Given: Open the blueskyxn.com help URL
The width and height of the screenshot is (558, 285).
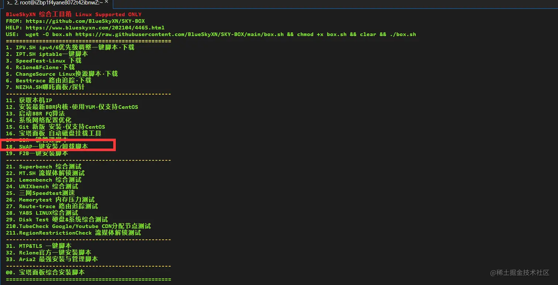Looking at the screenshot, I should click(95, 28).
